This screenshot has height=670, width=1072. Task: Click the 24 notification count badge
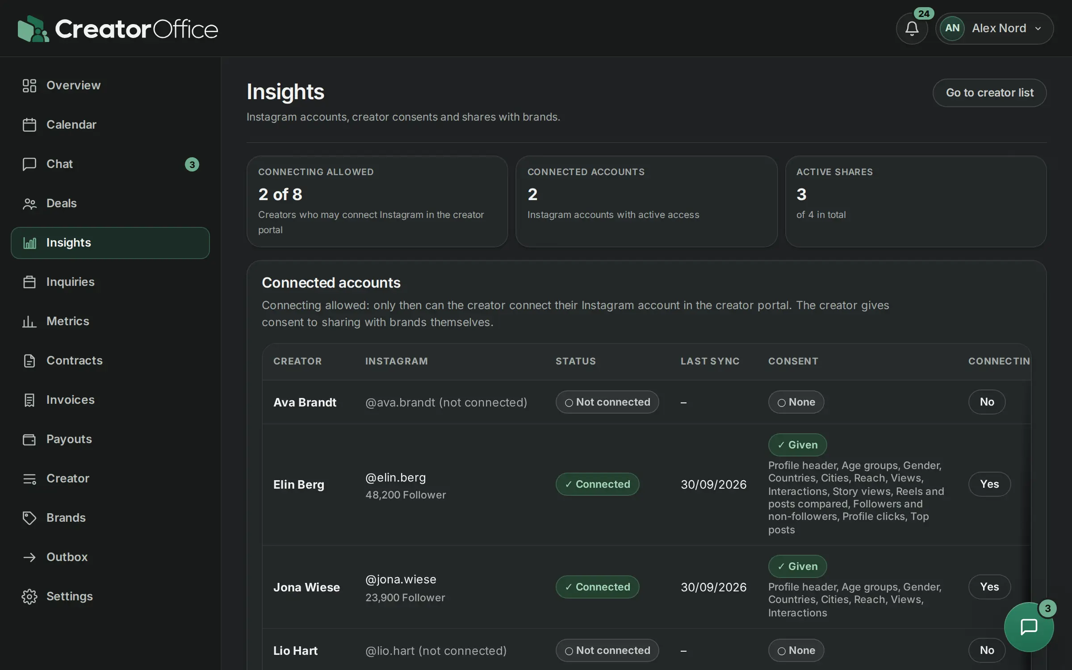923,13
